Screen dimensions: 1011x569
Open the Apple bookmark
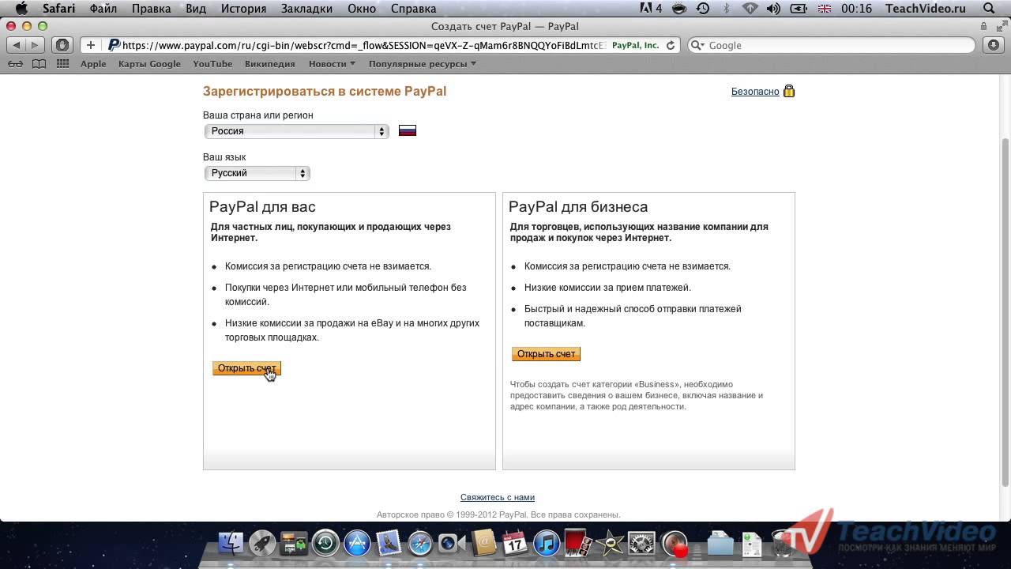[93, 64]
